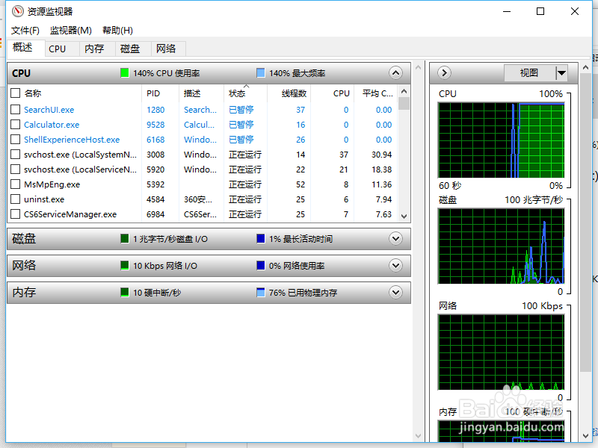The height and width of the screenshot is (448, 598).
Task: Click the process list scrollbar down arrow
Action: pos(404,217)
